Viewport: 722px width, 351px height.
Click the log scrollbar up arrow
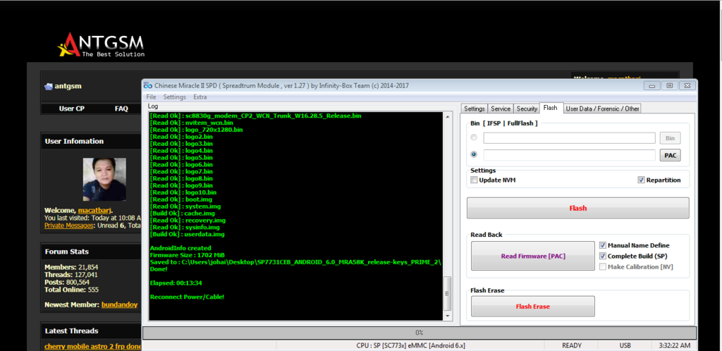coord(446,117)
